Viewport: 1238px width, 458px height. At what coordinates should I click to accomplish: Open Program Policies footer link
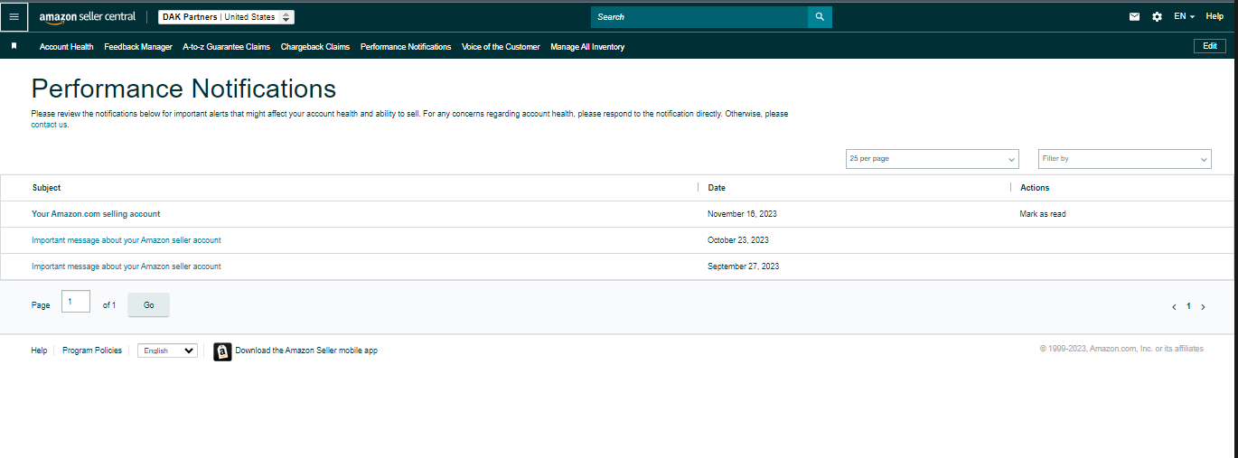(x=92, y=351)
